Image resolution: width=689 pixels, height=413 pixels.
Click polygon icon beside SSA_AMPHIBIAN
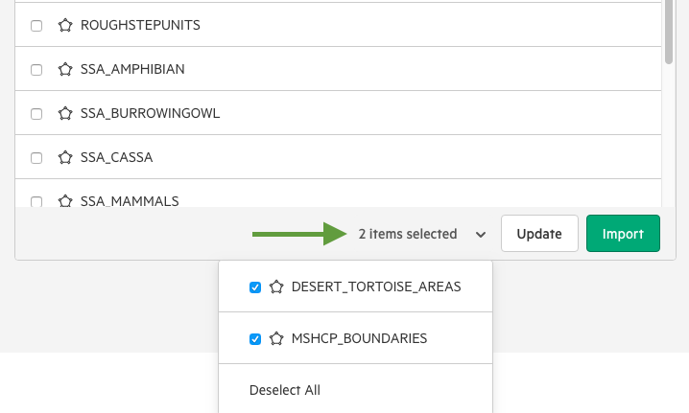(65, 69)
